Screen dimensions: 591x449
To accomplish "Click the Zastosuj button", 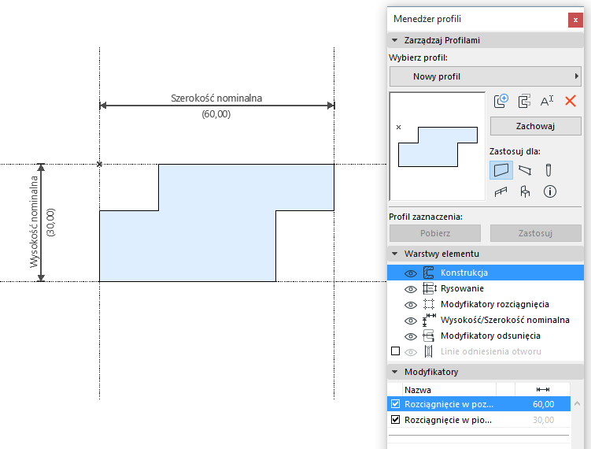I will click(536, 233).
